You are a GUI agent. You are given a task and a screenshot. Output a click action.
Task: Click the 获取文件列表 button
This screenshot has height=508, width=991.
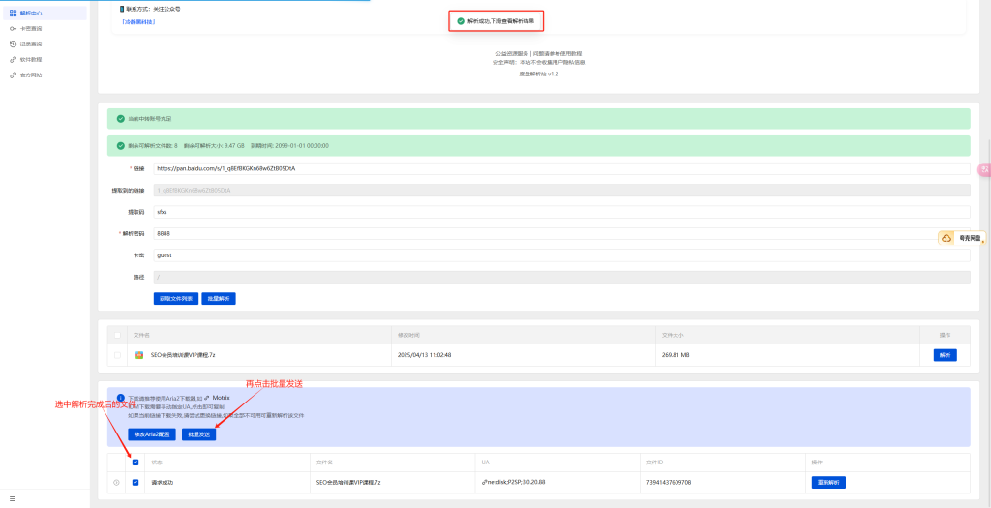pos(175,299)
